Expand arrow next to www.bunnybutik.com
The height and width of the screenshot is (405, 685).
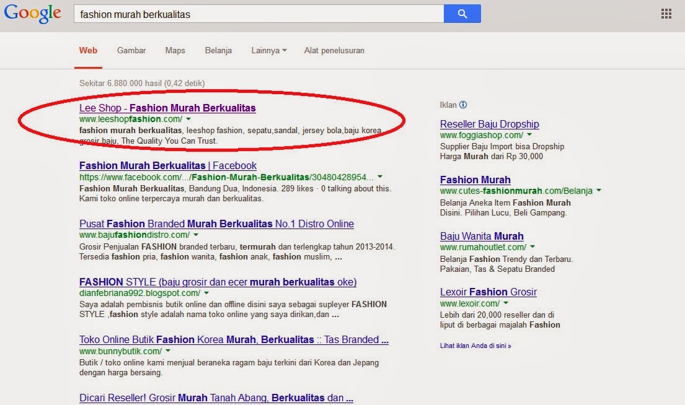coord(168,351)
